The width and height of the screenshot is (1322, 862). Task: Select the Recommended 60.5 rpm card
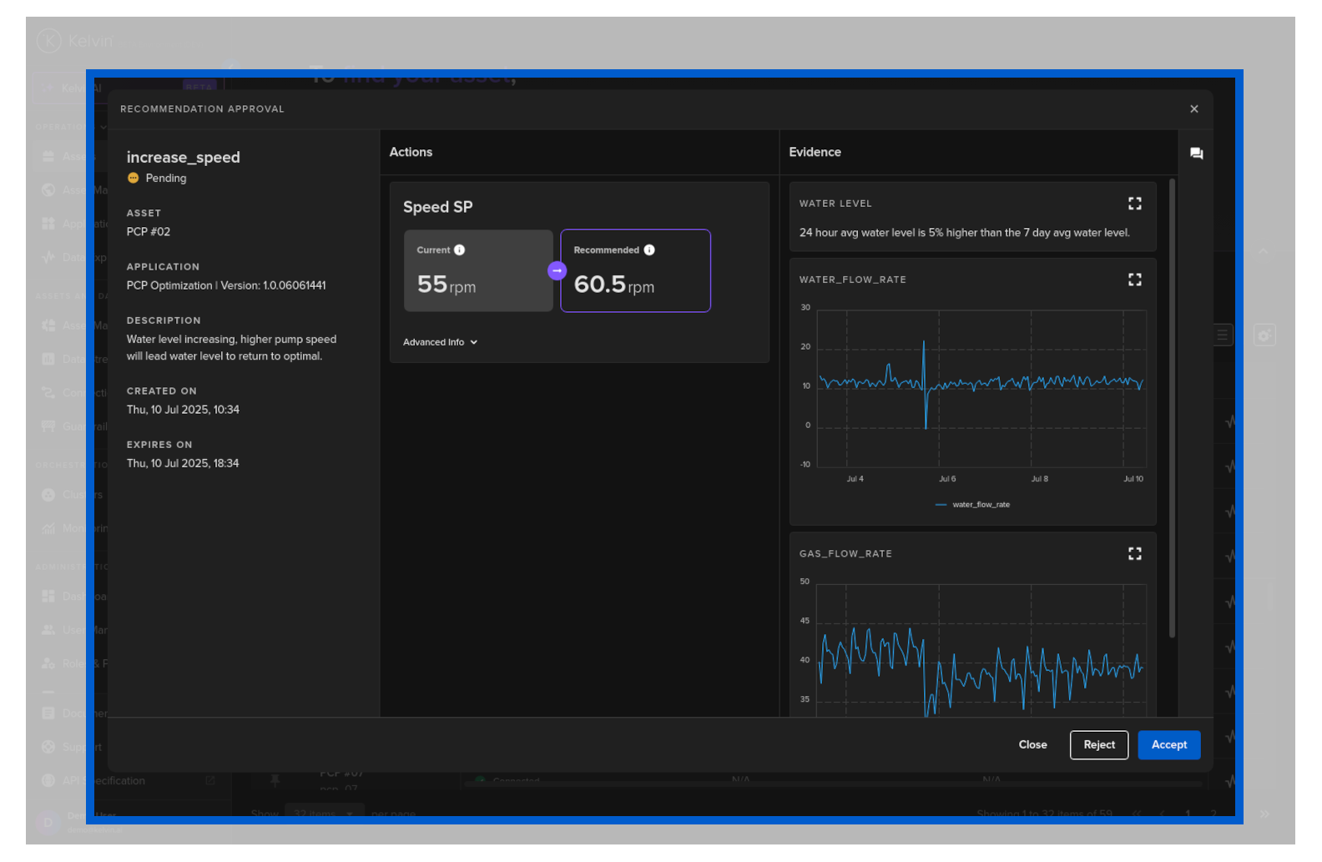(x=635, y=271)
